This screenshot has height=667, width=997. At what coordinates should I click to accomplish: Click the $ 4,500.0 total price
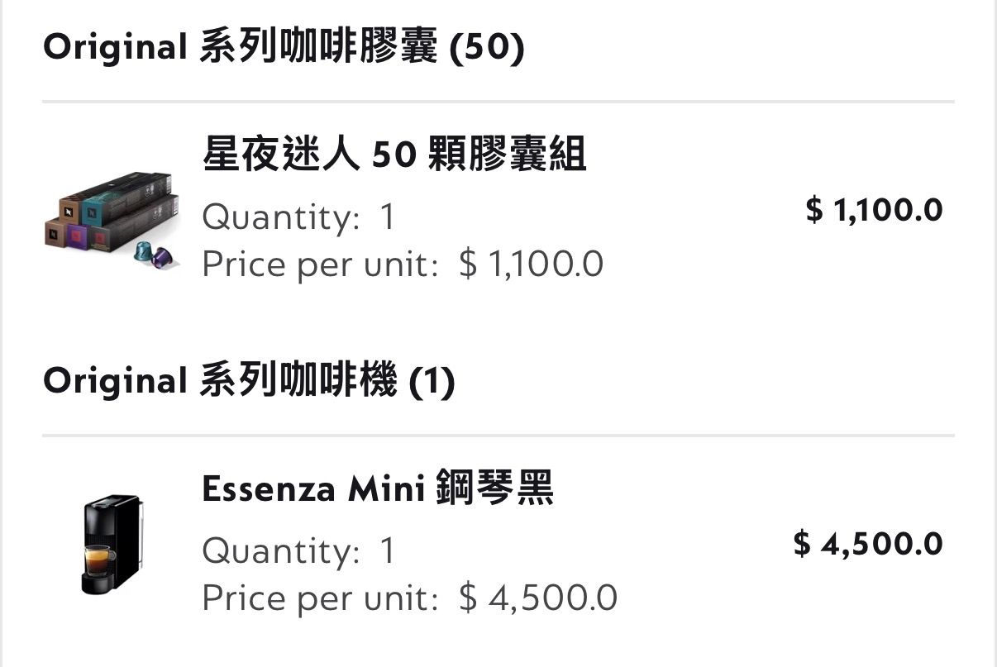click(x=868, y=544)
